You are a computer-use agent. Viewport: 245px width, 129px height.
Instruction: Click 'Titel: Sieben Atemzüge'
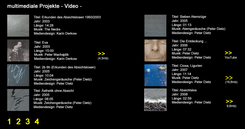pos(189,17)
